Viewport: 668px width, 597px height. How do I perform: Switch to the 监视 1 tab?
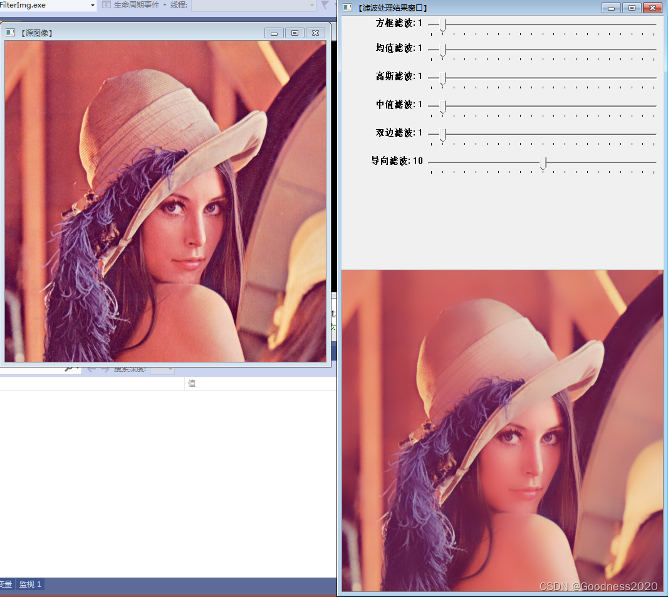[x=30, y=584]
